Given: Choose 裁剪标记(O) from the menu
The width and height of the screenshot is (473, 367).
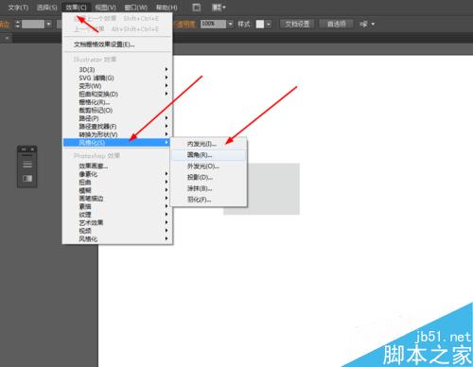Looking at the screenshot, I should coord(117,110).
